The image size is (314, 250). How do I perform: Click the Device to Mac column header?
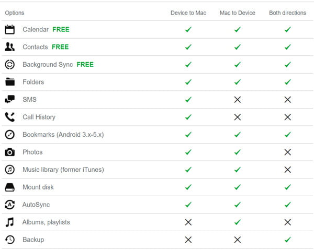coord(188,13)
